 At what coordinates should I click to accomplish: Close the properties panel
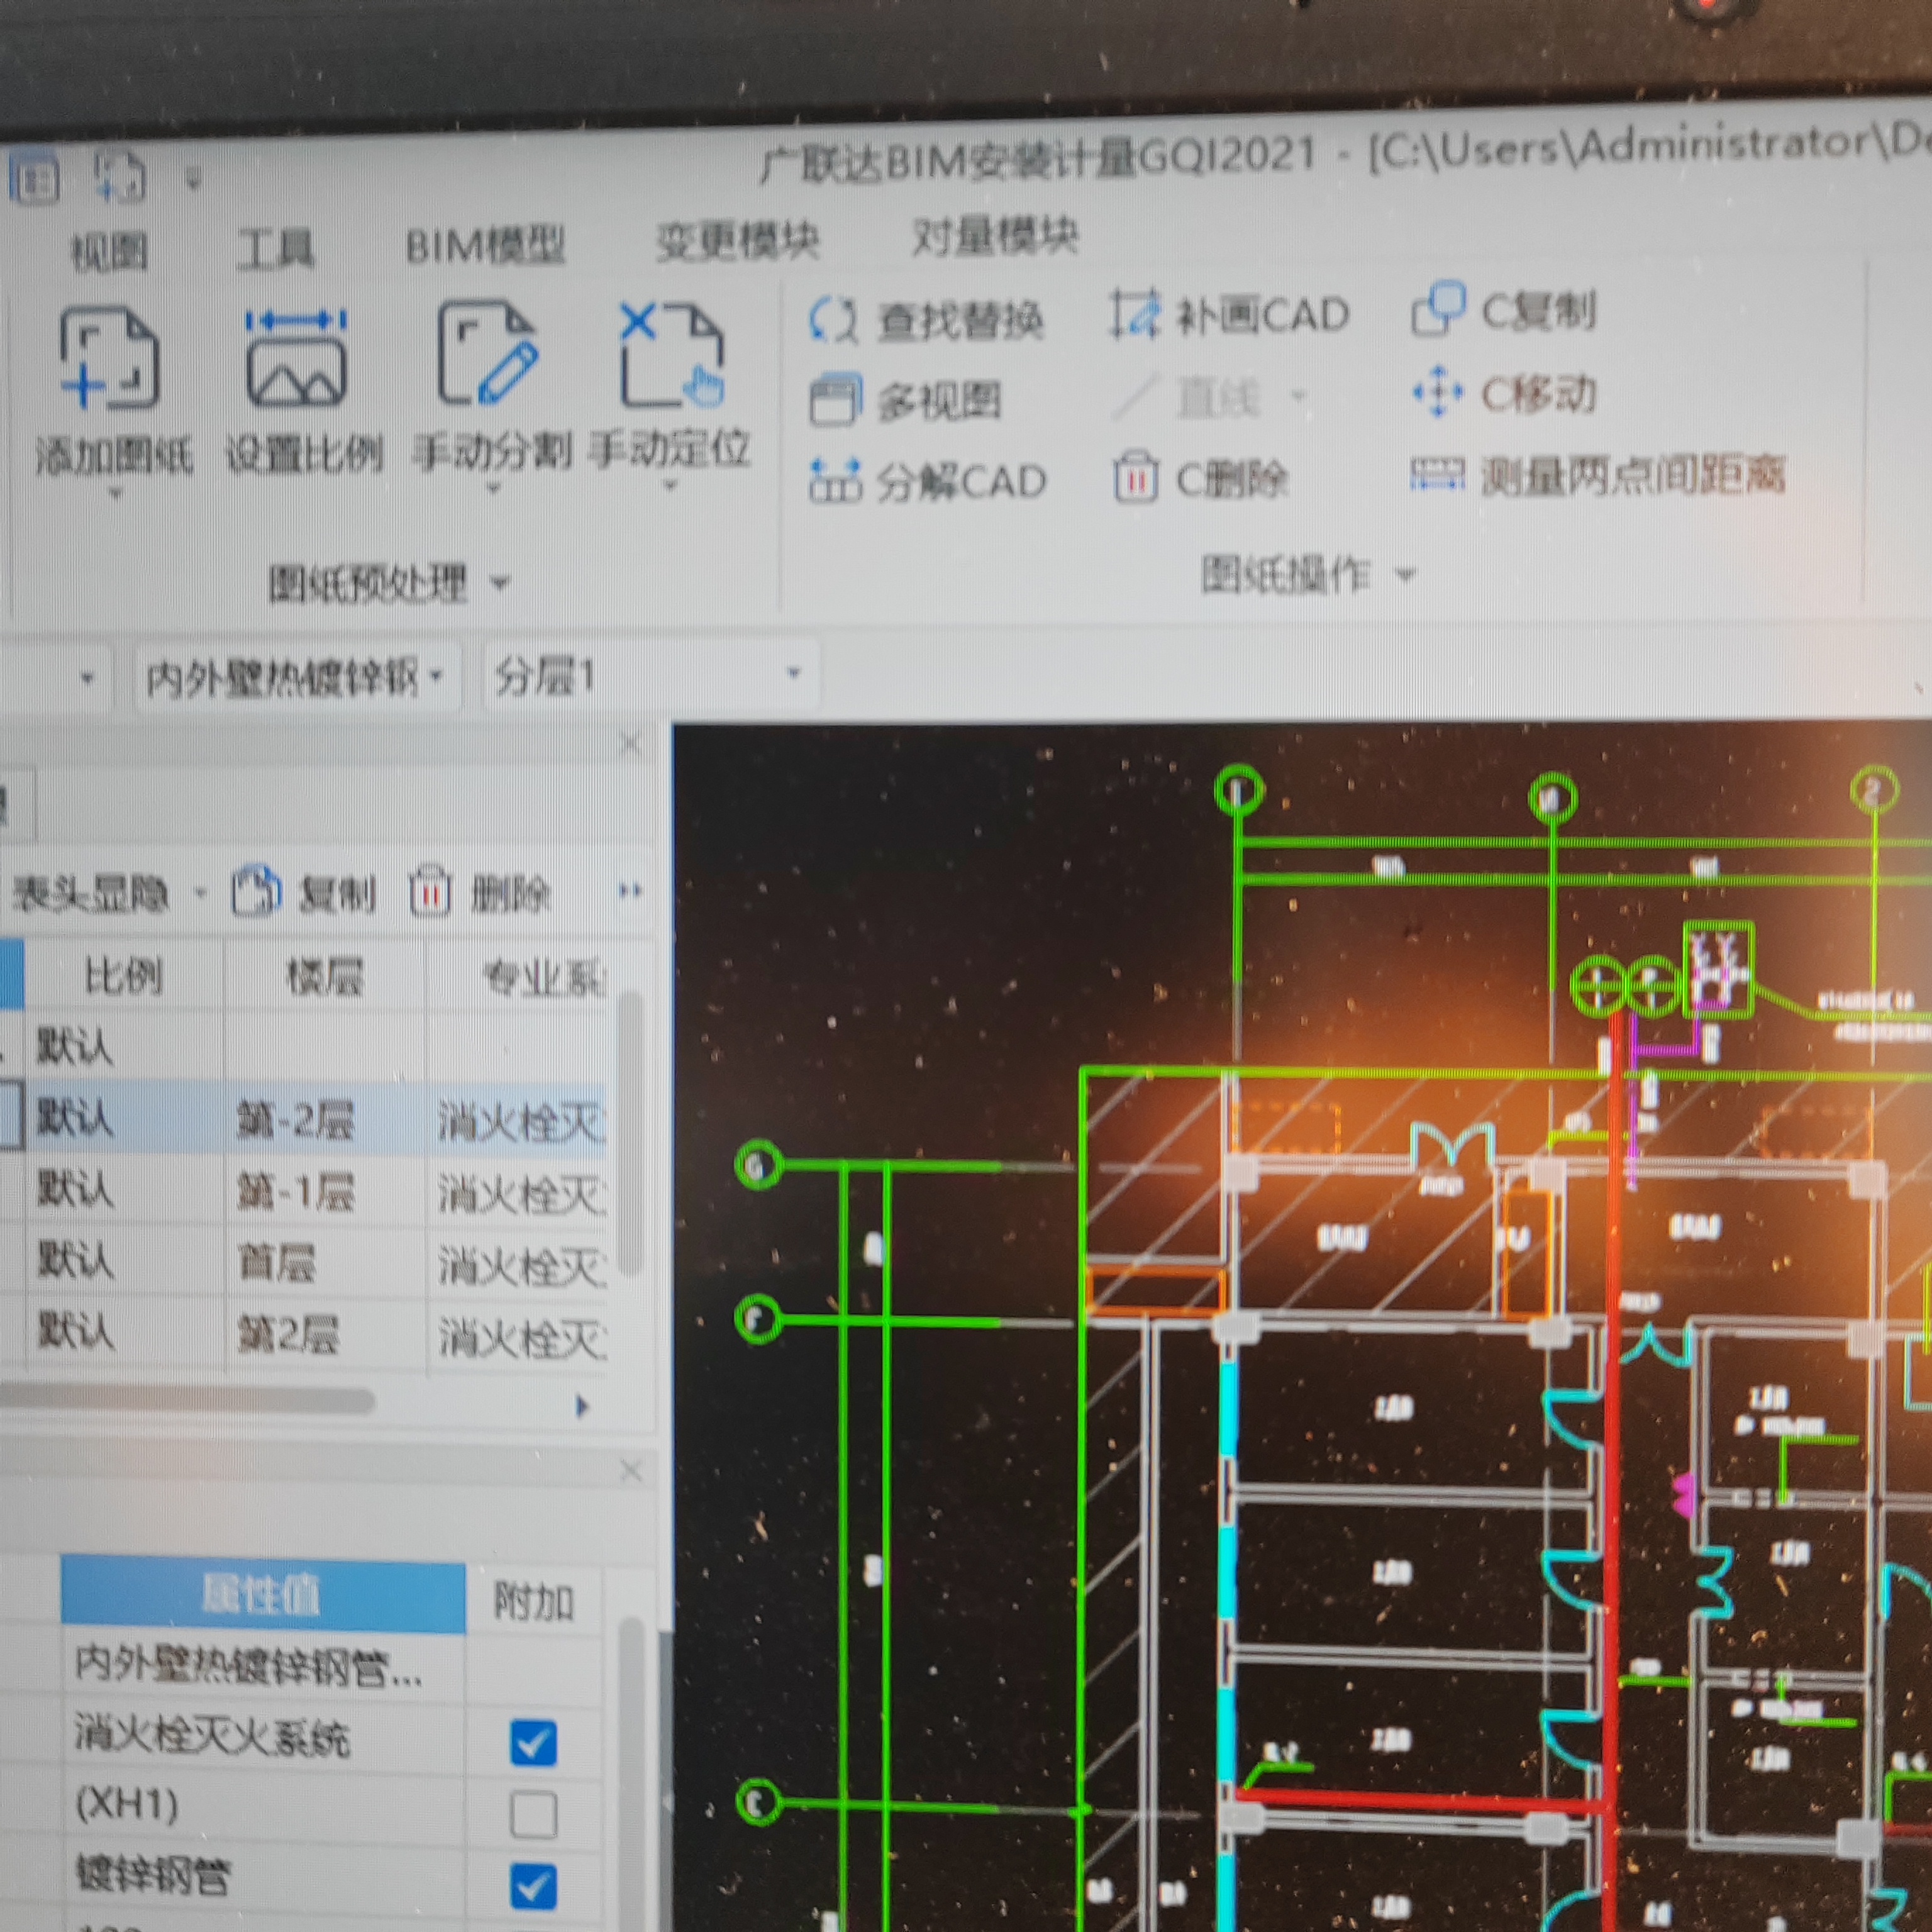pos(631,1470)
